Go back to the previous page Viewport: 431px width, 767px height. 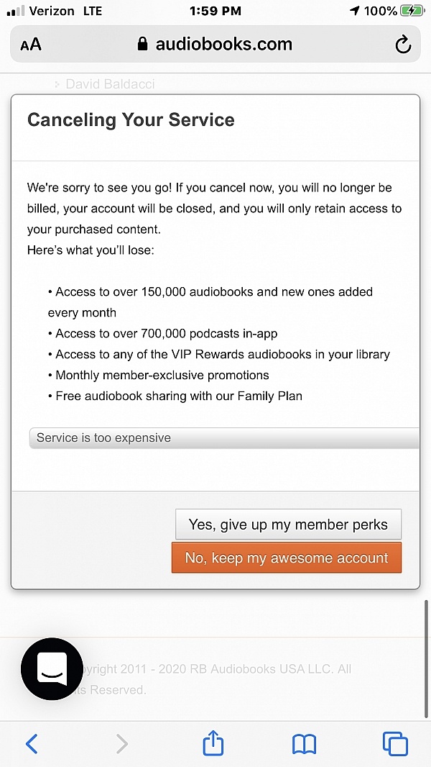(32, 743)
